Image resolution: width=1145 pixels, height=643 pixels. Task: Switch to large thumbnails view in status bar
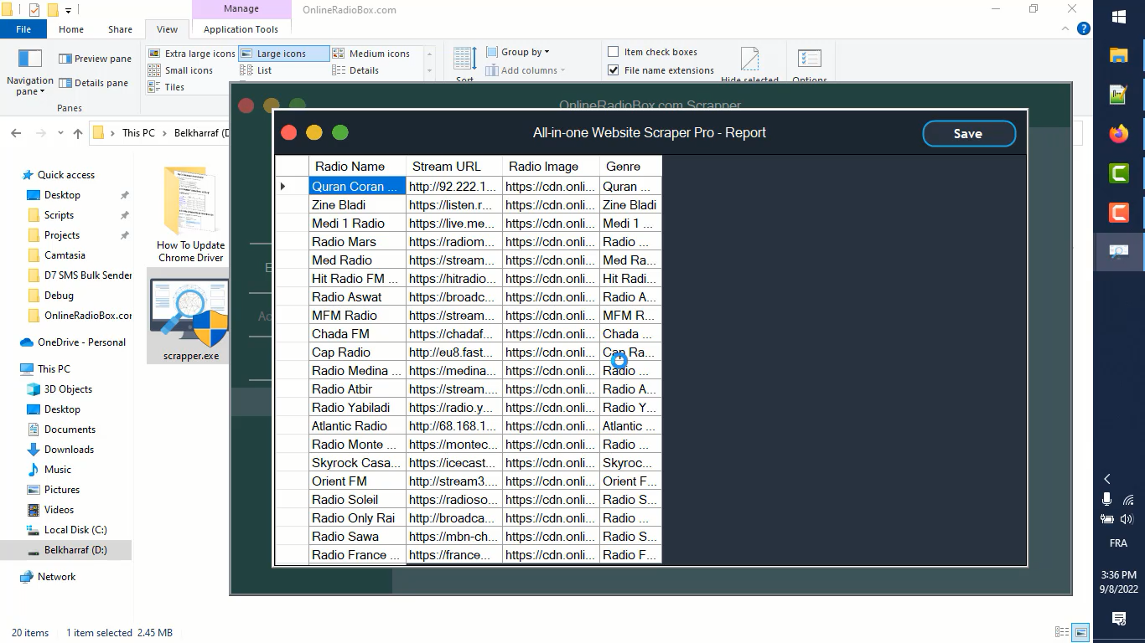click(x=1081, y=632)
